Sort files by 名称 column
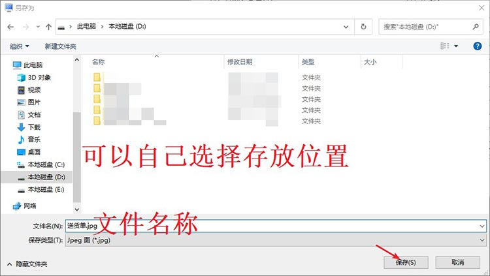This screenshot has height=276, width=490. 98,62
